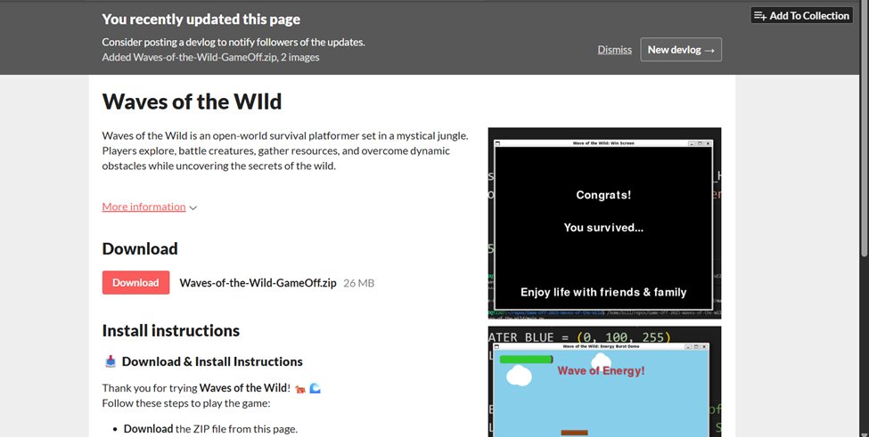
Task: Open the New devlog button
Action: click(681, 50)
